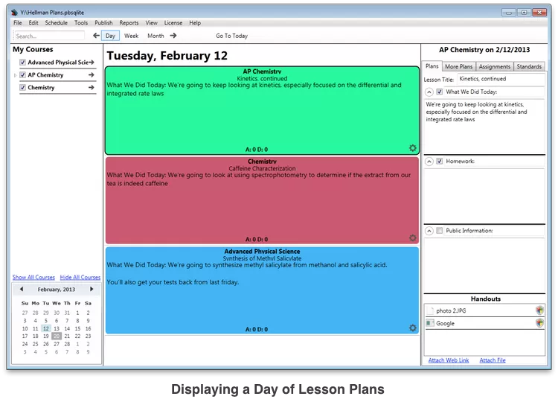This screenshot has height=402, width=558.
Task: Click the Search input field
Action: coord(49,36)
